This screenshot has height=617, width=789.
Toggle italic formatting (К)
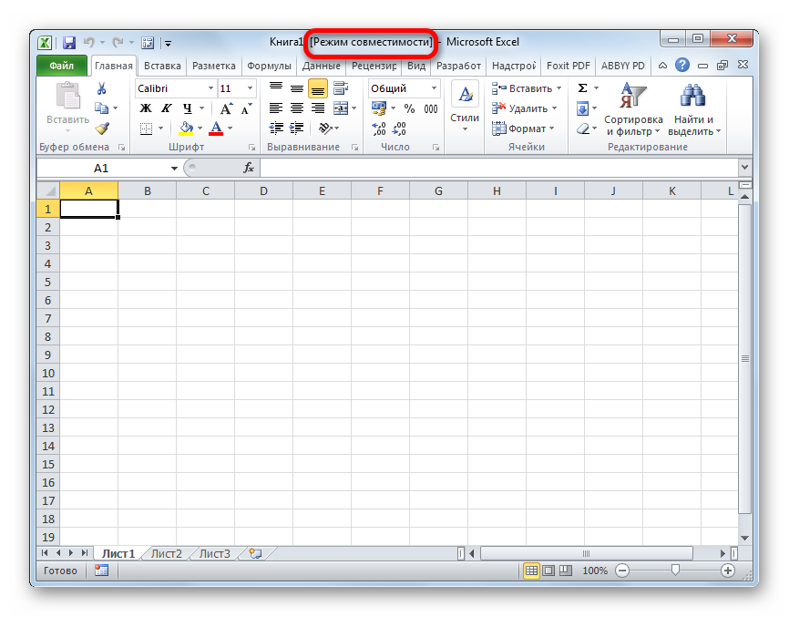(x=166, y=108)
